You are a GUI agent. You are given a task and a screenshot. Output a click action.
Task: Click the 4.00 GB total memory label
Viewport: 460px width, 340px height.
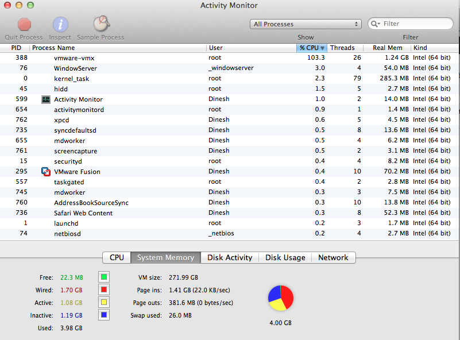(x=280, y=323)
